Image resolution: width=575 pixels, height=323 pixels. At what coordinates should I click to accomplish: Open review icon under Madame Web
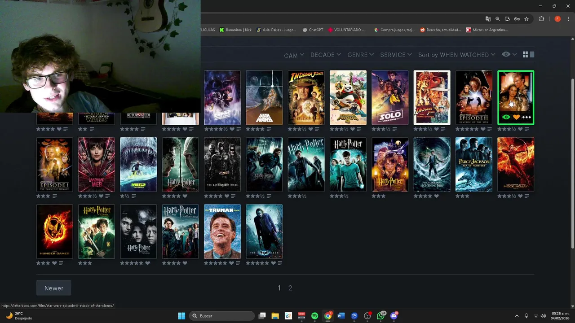click(x=108, y=196)
